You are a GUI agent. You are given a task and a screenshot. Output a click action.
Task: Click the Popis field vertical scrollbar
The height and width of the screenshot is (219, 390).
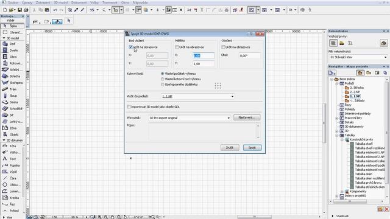click(x=258, y=131)
